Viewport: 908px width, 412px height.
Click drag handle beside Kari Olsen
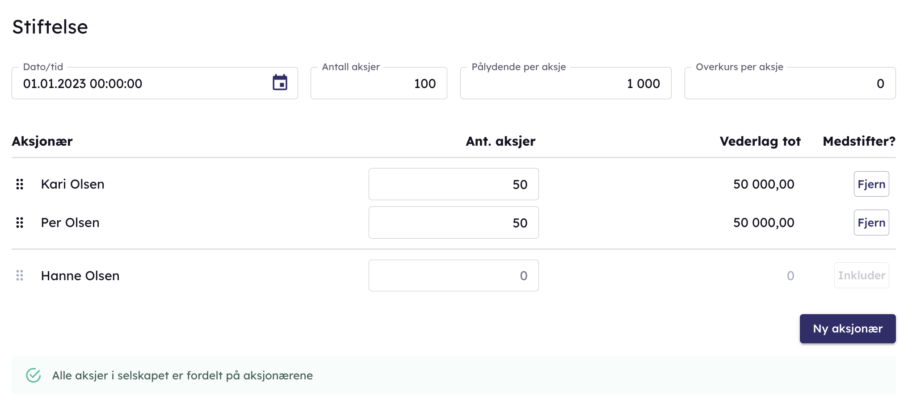20,184
